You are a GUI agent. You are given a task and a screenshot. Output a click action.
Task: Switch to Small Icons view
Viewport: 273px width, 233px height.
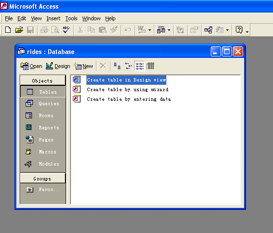(x=128, y=66)
